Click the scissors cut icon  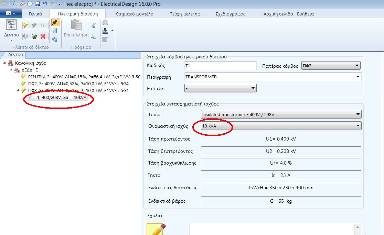[x=93, y=26]
